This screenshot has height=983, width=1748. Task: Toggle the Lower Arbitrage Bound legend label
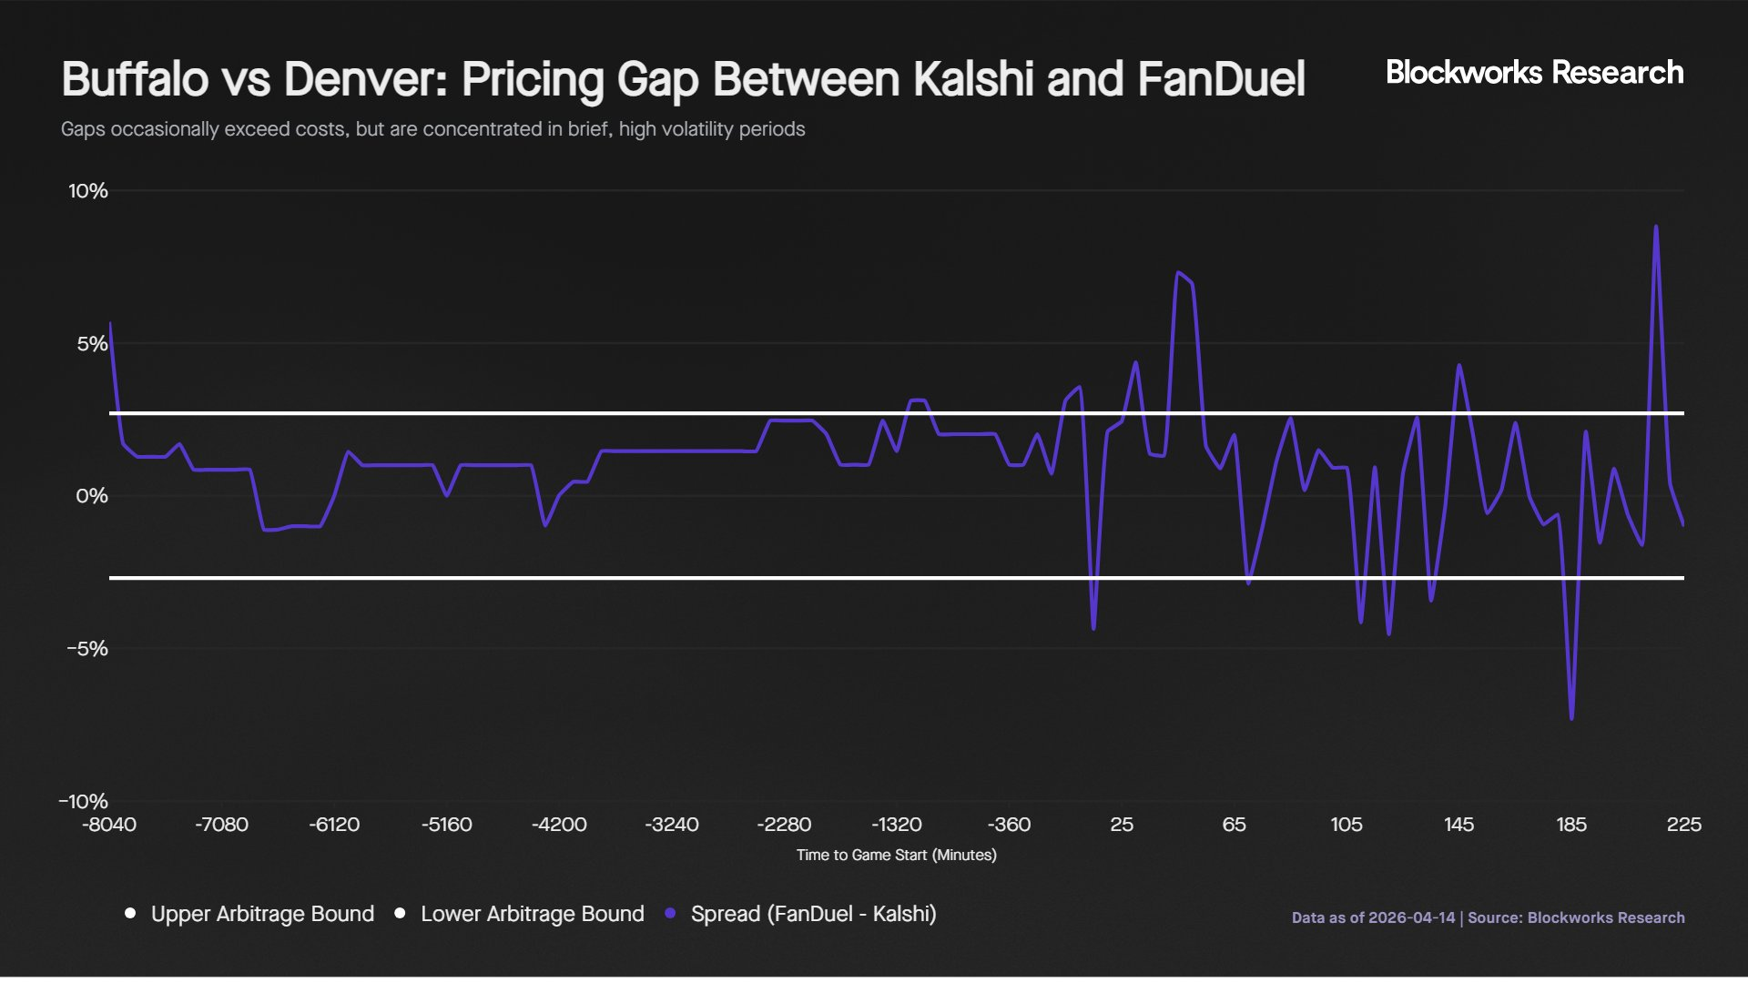point(532,914)
